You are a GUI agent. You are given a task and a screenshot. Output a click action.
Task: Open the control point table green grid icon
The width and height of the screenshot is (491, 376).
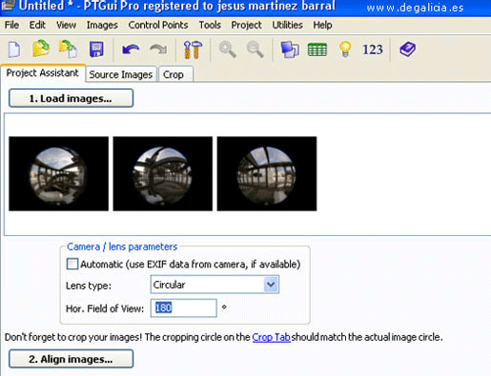[317, 49]
